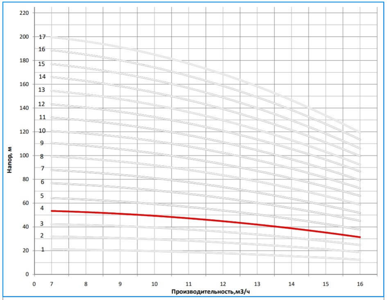The height and width of the screenshot is (300, 387).
Task: Click the 220 value on the vertical axis
Action: [x=24, y=13]
